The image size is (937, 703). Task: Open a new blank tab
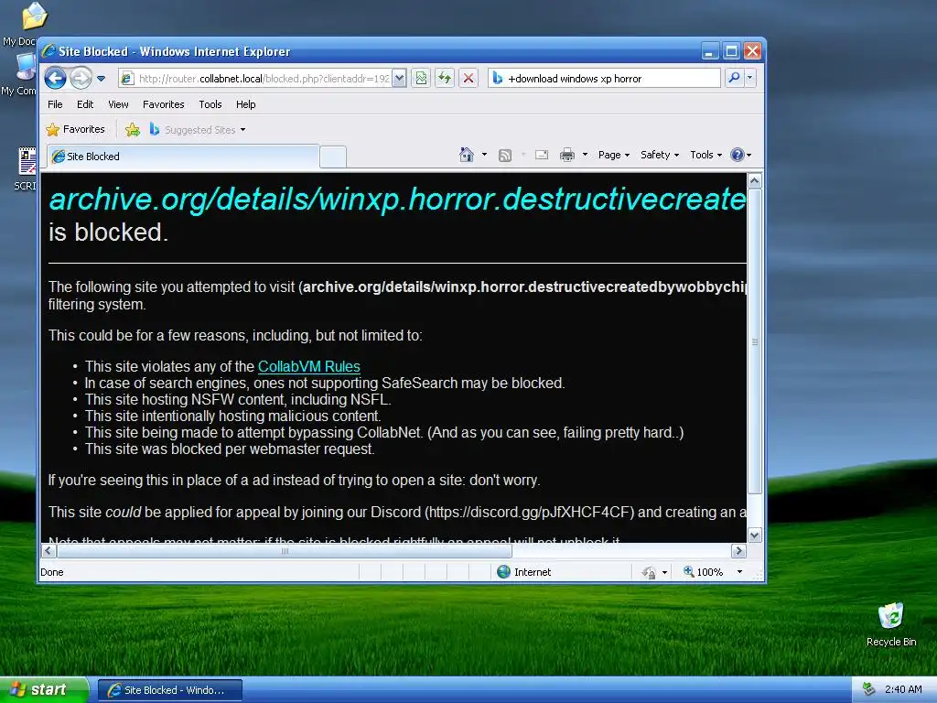333,157
